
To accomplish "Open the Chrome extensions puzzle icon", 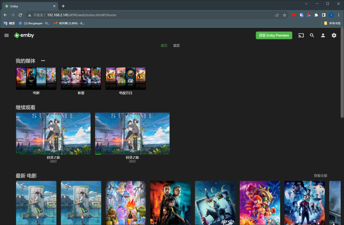I will tap(316, 15).
